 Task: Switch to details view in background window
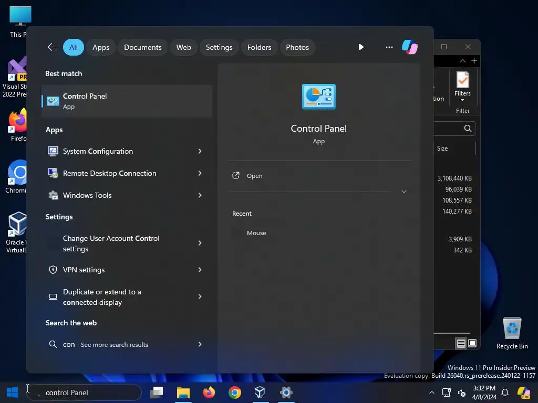coord(461,343)
